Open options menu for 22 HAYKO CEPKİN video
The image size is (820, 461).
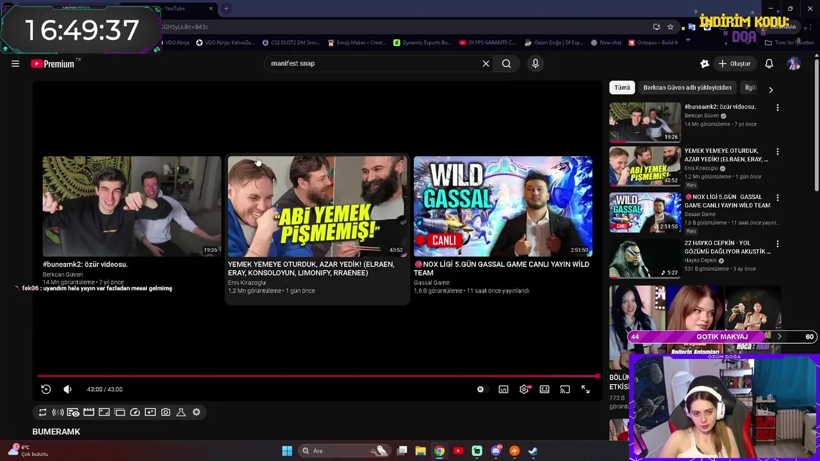[x=778, y=244]
